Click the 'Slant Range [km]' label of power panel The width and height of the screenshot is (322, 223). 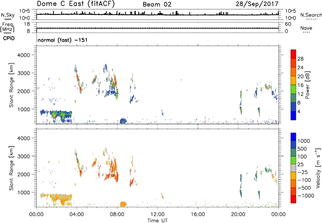[11, 85]
